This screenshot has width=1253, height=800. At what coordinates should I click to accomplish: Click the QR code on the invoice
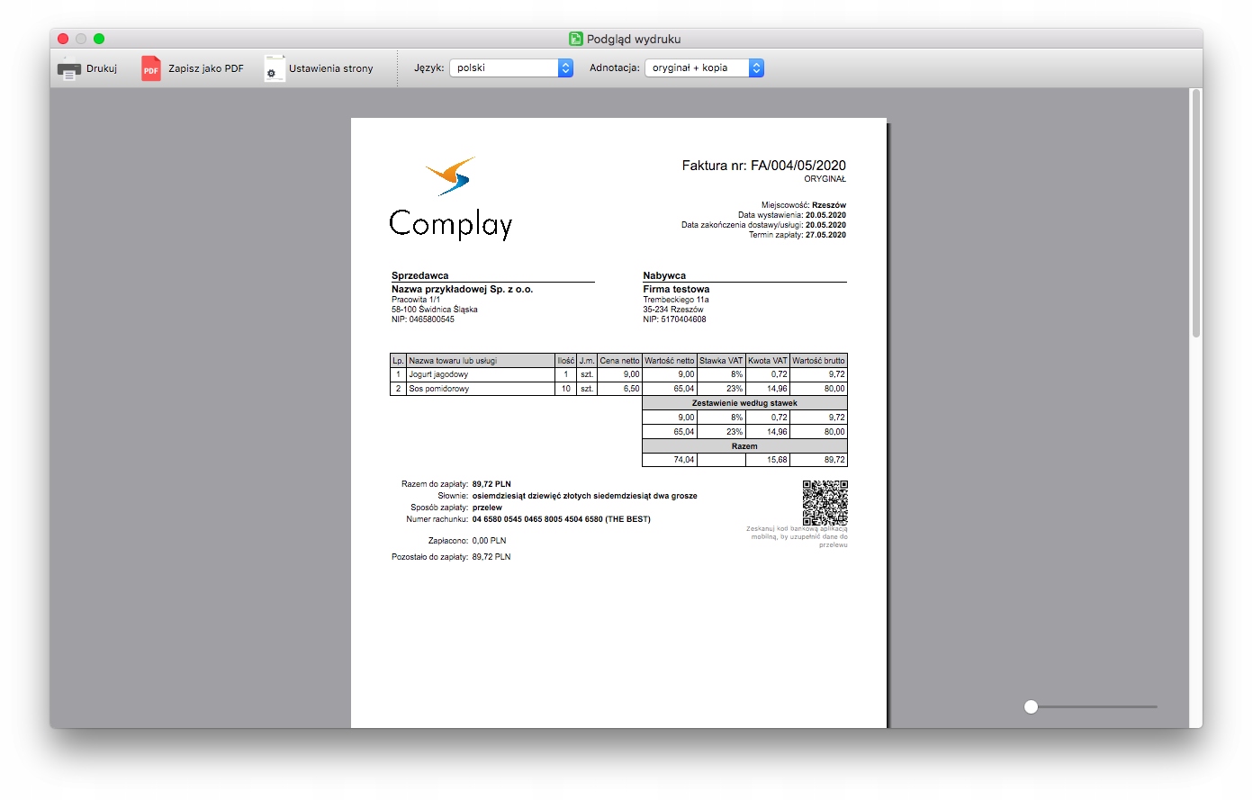pos(825,502)
